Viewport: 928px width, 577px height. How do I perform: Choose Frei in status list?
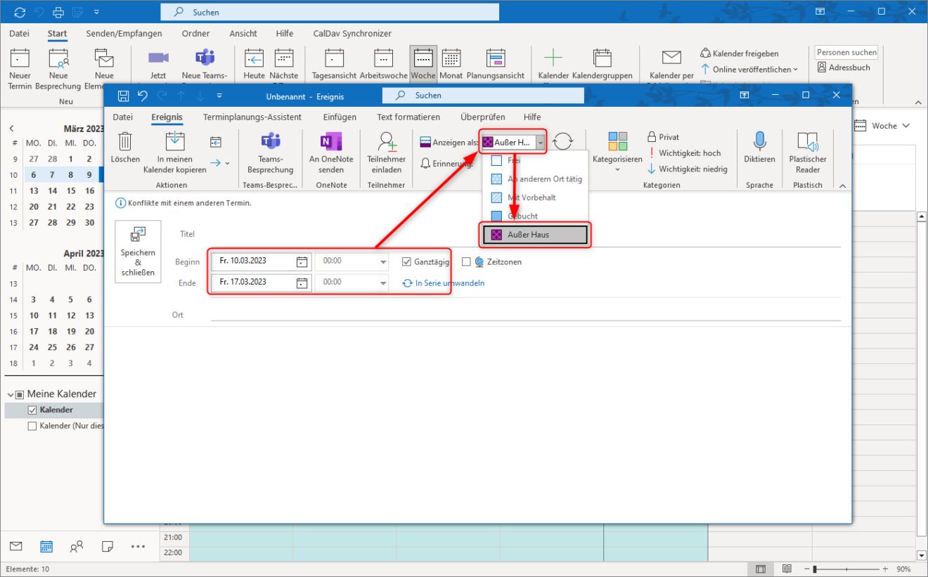534,160
